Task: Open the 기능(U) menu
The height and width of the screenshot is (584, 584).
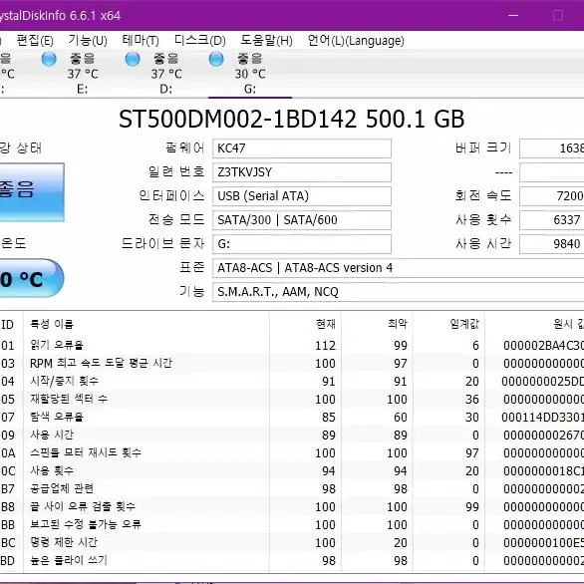Action: (x=88, y=40)
